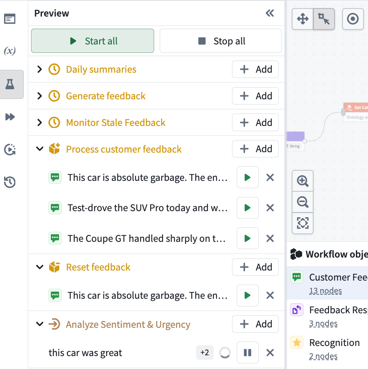
Task: Add an item to Reset feedback
Action: 255,267
